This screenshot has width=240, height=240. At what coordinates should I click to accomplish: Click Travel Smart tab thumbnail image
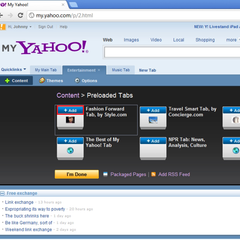153,120
